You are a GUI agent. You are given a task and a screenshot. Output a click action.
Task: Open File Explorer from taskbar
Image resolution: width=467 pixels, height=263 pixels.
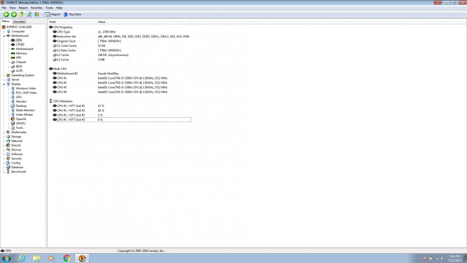click(36, 258)
